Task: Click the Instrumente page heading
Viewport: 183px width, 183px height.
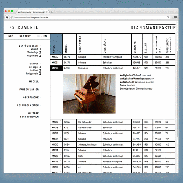Action: 23,27
